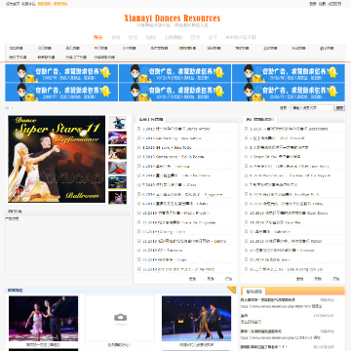Click the home icon in the breadcrumb
Image resolution: width=351 pixels, height=351 pixels.
(x=7, y=108)
